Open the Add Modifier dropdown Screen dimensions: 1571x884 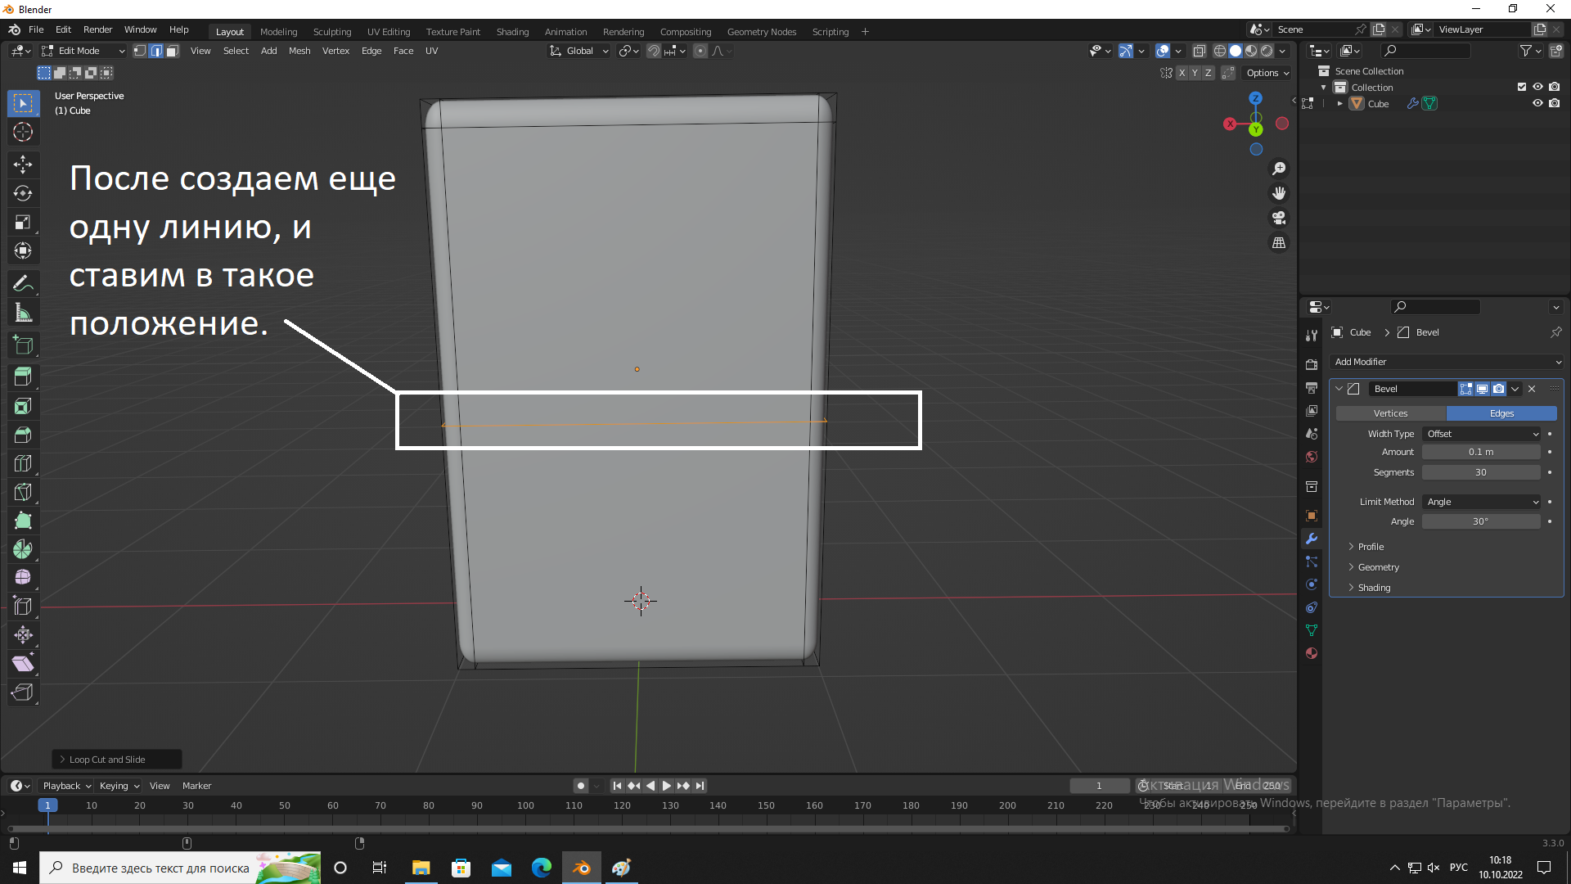point(1447,362)
